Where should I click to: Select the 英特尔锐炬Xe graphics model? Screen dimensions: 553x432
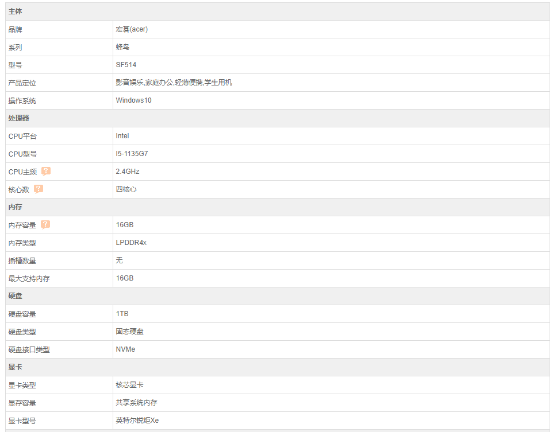(x=137, y=421)
